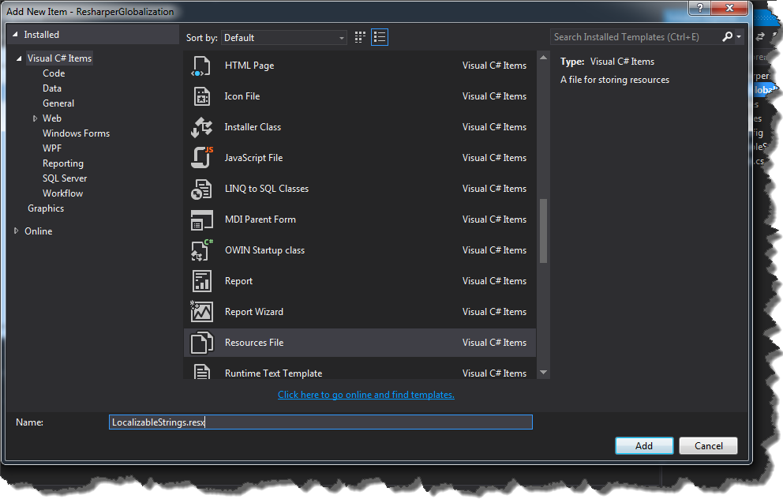
Task: Click the Add button
Action: coord(643,445)
